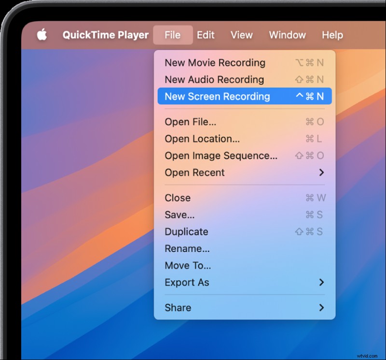Image resolution: width=386 pixels, height=360 pixels.
Task: Close the open File menu
Action: 172,35
